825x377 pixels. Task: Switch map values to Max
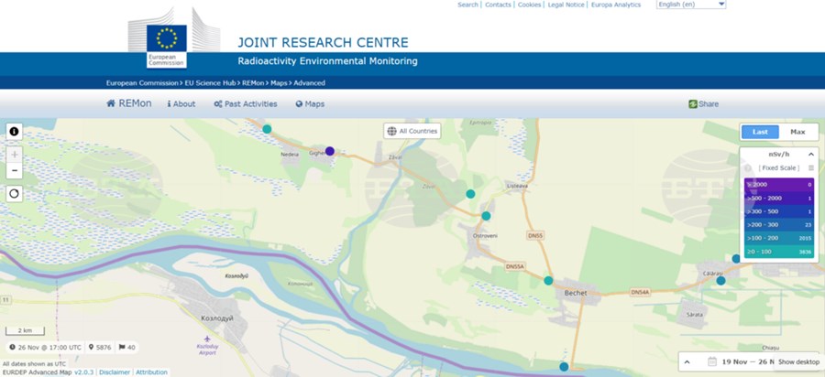[797, 132]
